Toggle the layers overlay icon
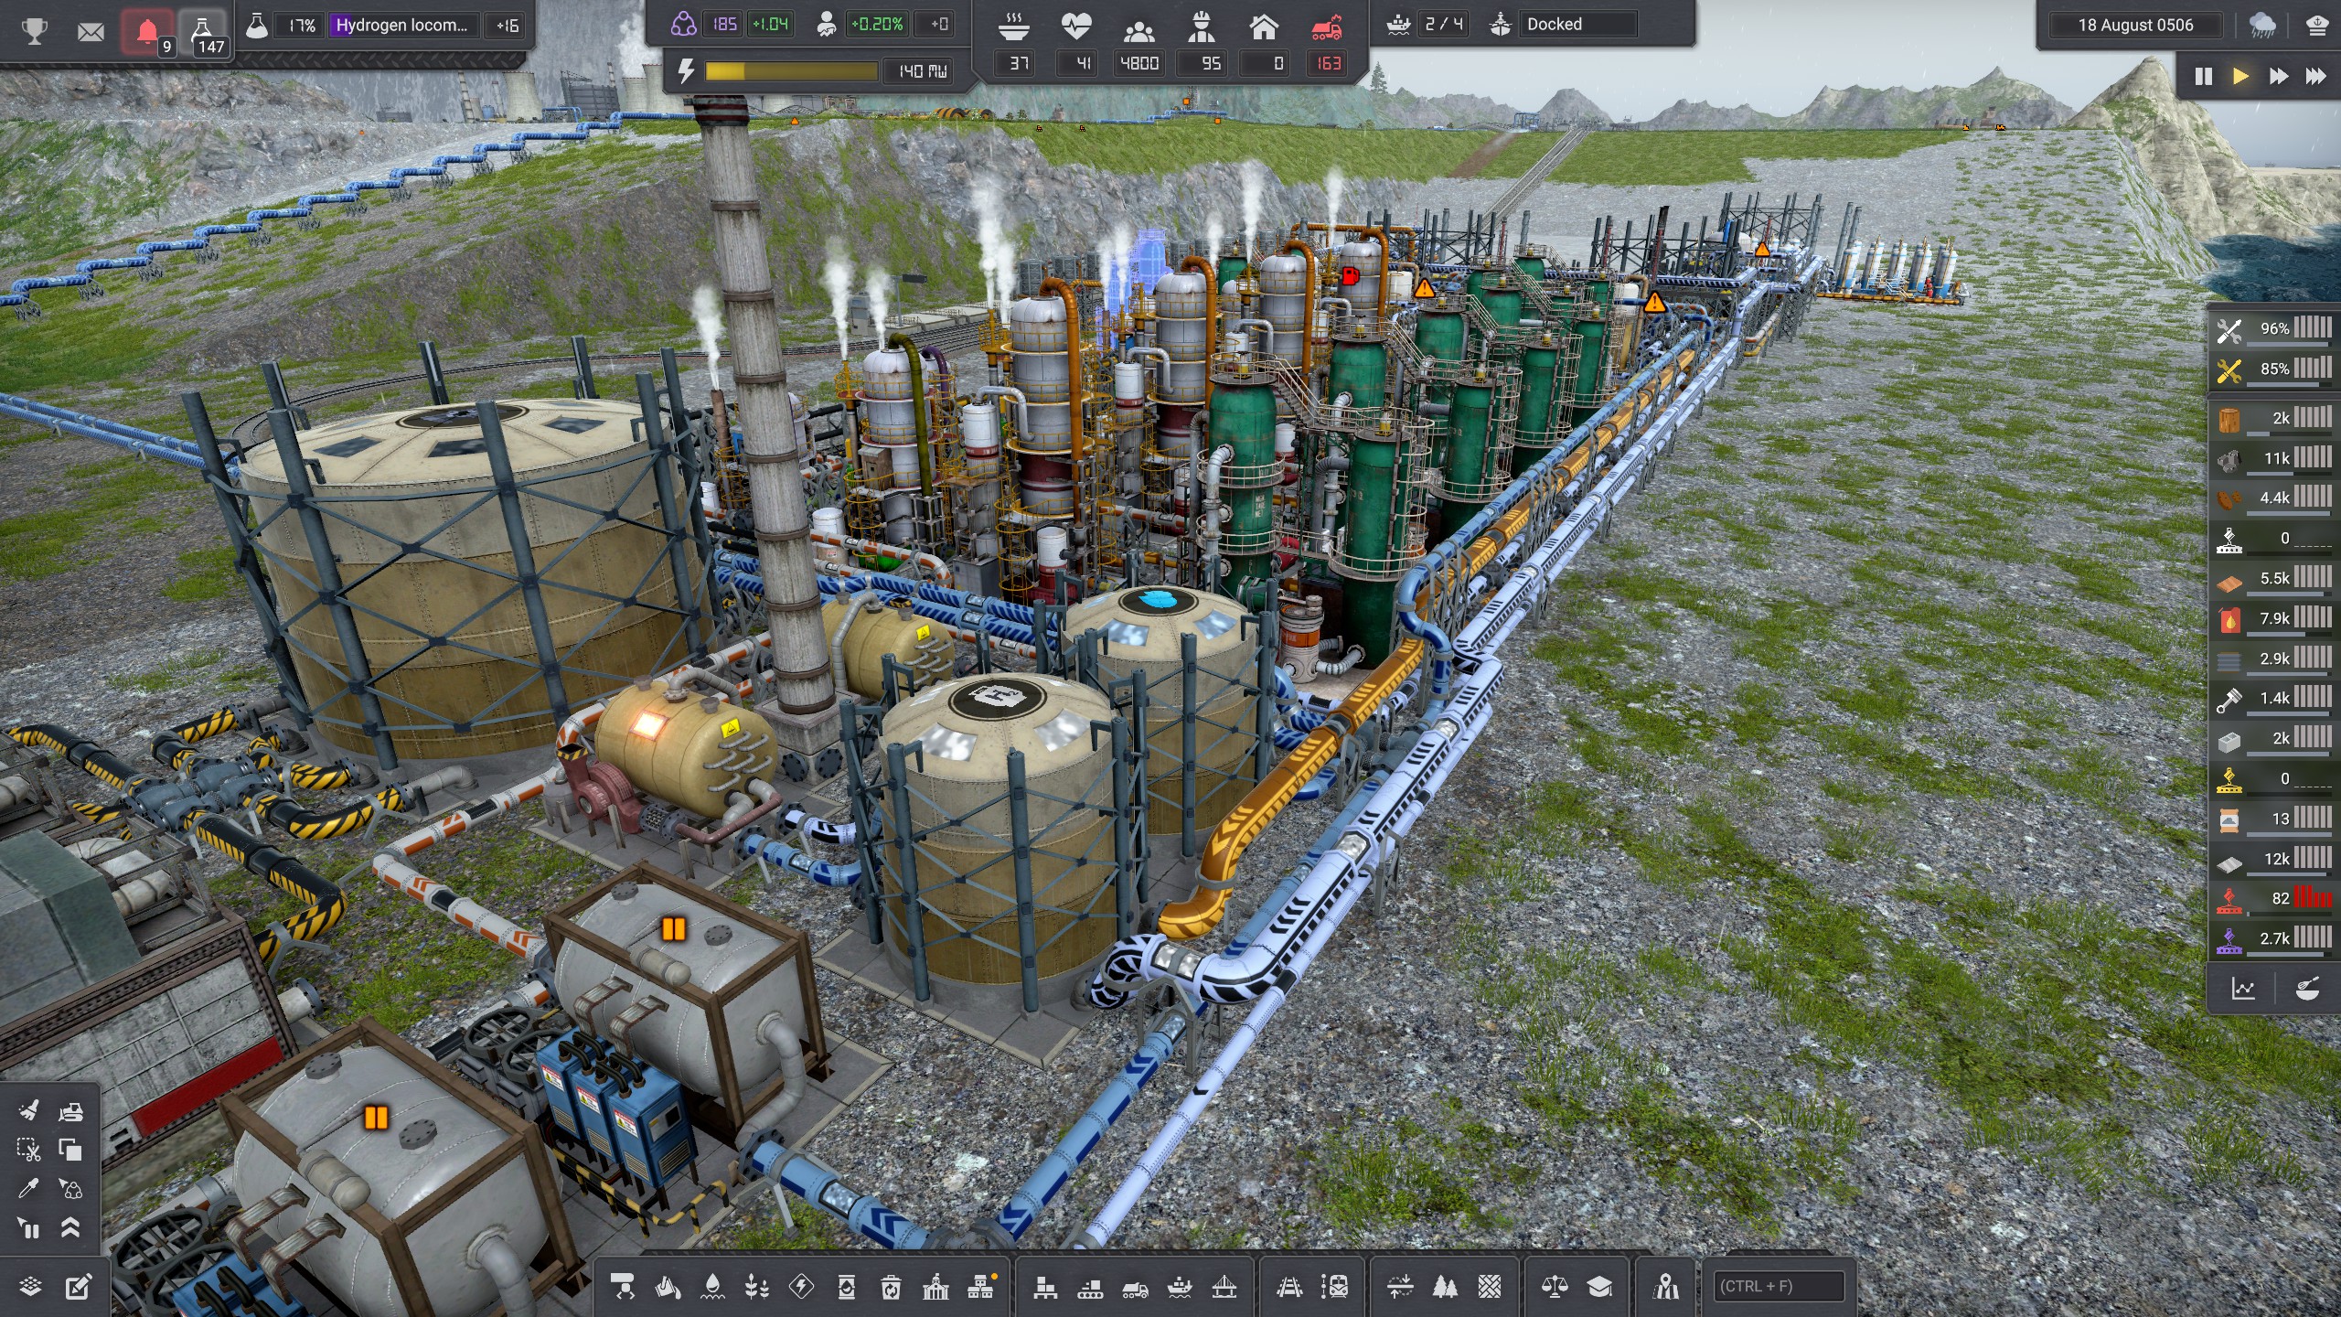Image resolution: width=2341 pixels, height=1317 pixels. (30, 1287)
